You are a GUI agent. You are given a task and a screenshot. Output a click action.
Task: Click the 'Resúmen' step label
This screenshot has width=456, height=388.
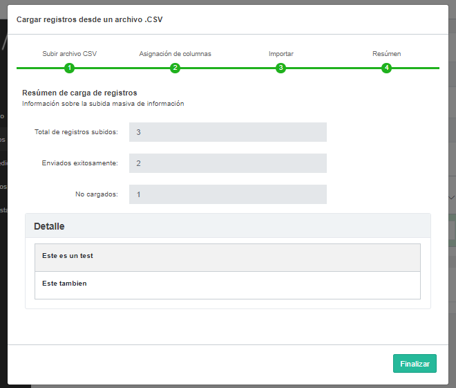386,54
